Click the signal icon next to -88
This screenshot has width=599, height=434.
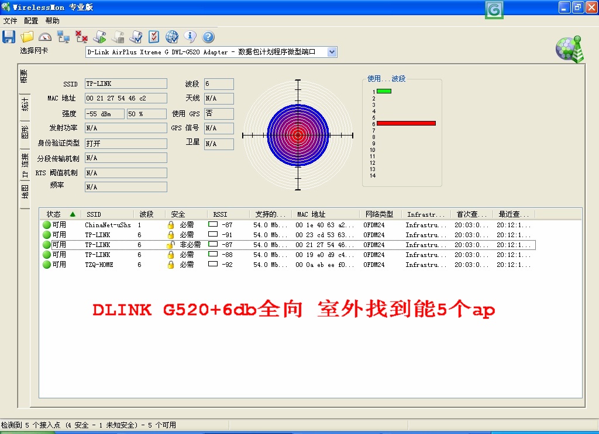click(213, 254)
